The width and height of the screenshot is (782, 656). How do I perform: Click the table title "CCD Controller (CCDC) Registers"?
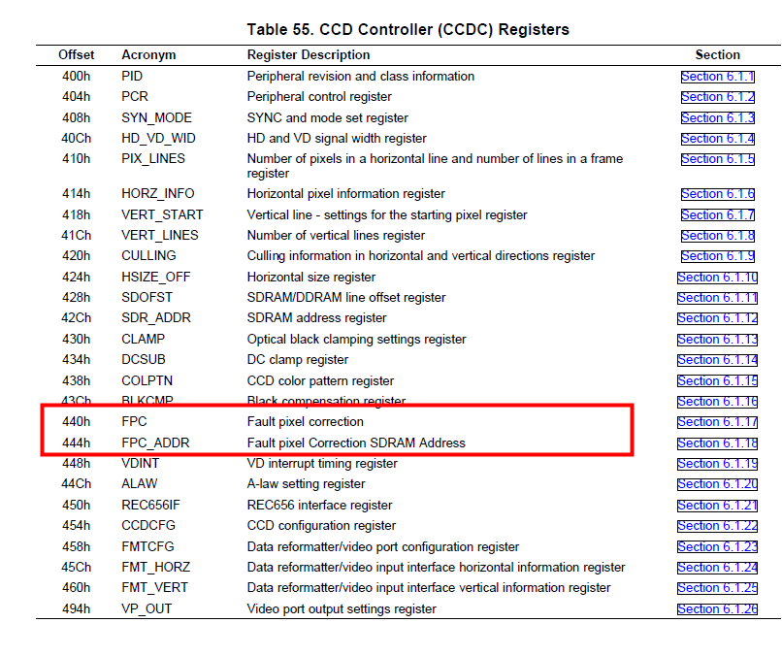(407, 29)
